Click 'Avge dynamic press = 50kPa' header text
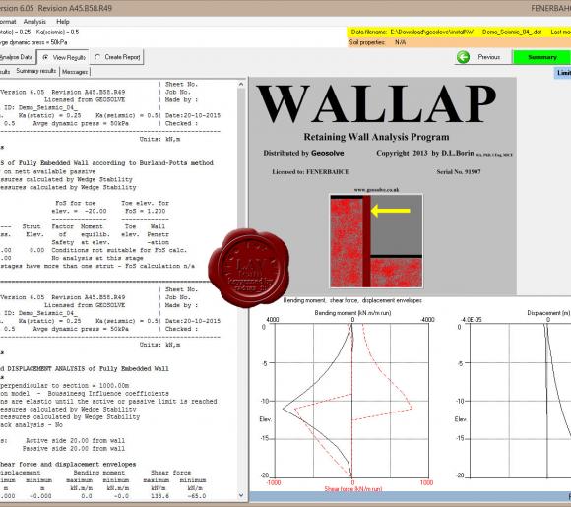This screenshot has height=507, width=571. (x=81, y=123)
